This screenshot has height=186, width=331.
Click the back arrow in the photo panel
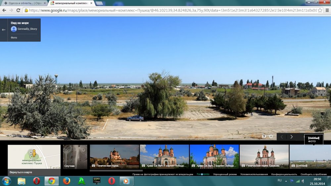pyautogui.click(x=4, y=30)
